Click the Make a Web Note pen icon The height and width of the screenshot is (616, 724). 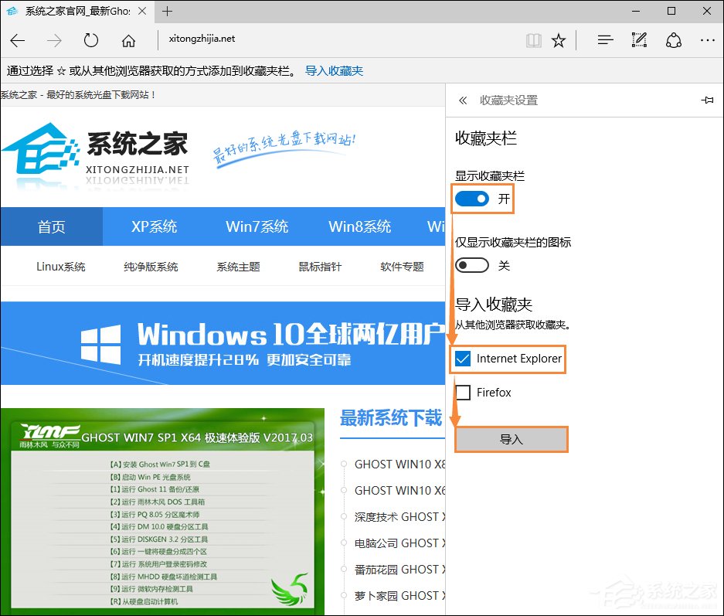pos(639,39)
